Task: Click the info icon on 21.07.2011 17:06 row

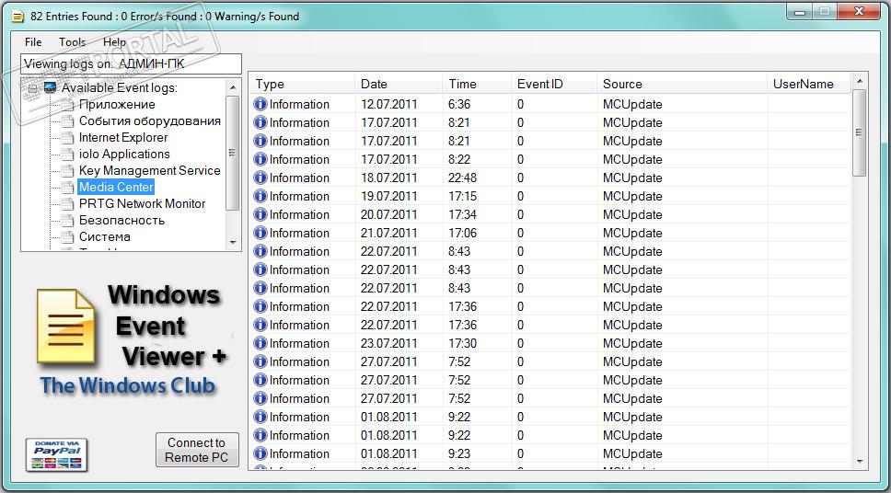Action: click(x=260, y=233)
